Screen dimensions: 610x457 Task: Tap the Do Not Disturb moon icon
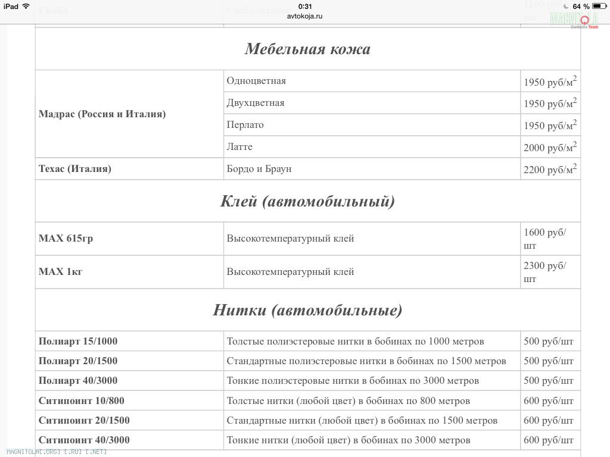[566, 7]
